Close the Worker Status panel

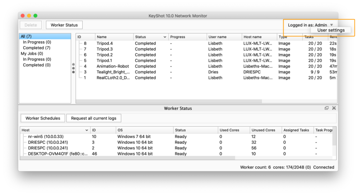pos(334,108)
